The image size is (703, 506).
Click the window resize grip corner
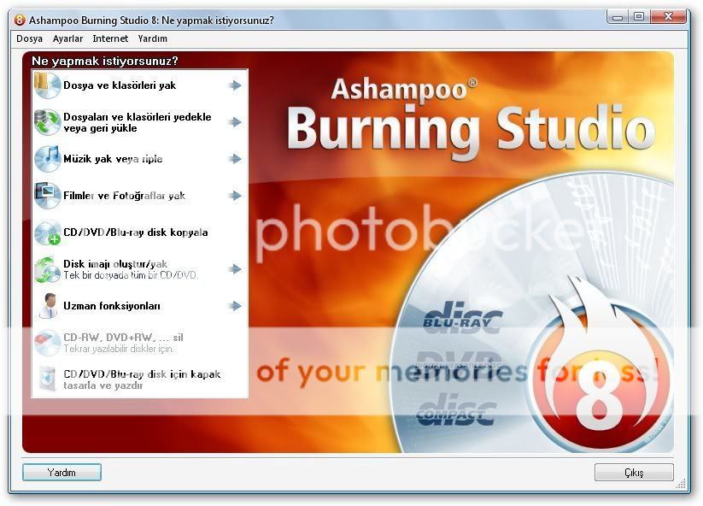pos(681,484)
